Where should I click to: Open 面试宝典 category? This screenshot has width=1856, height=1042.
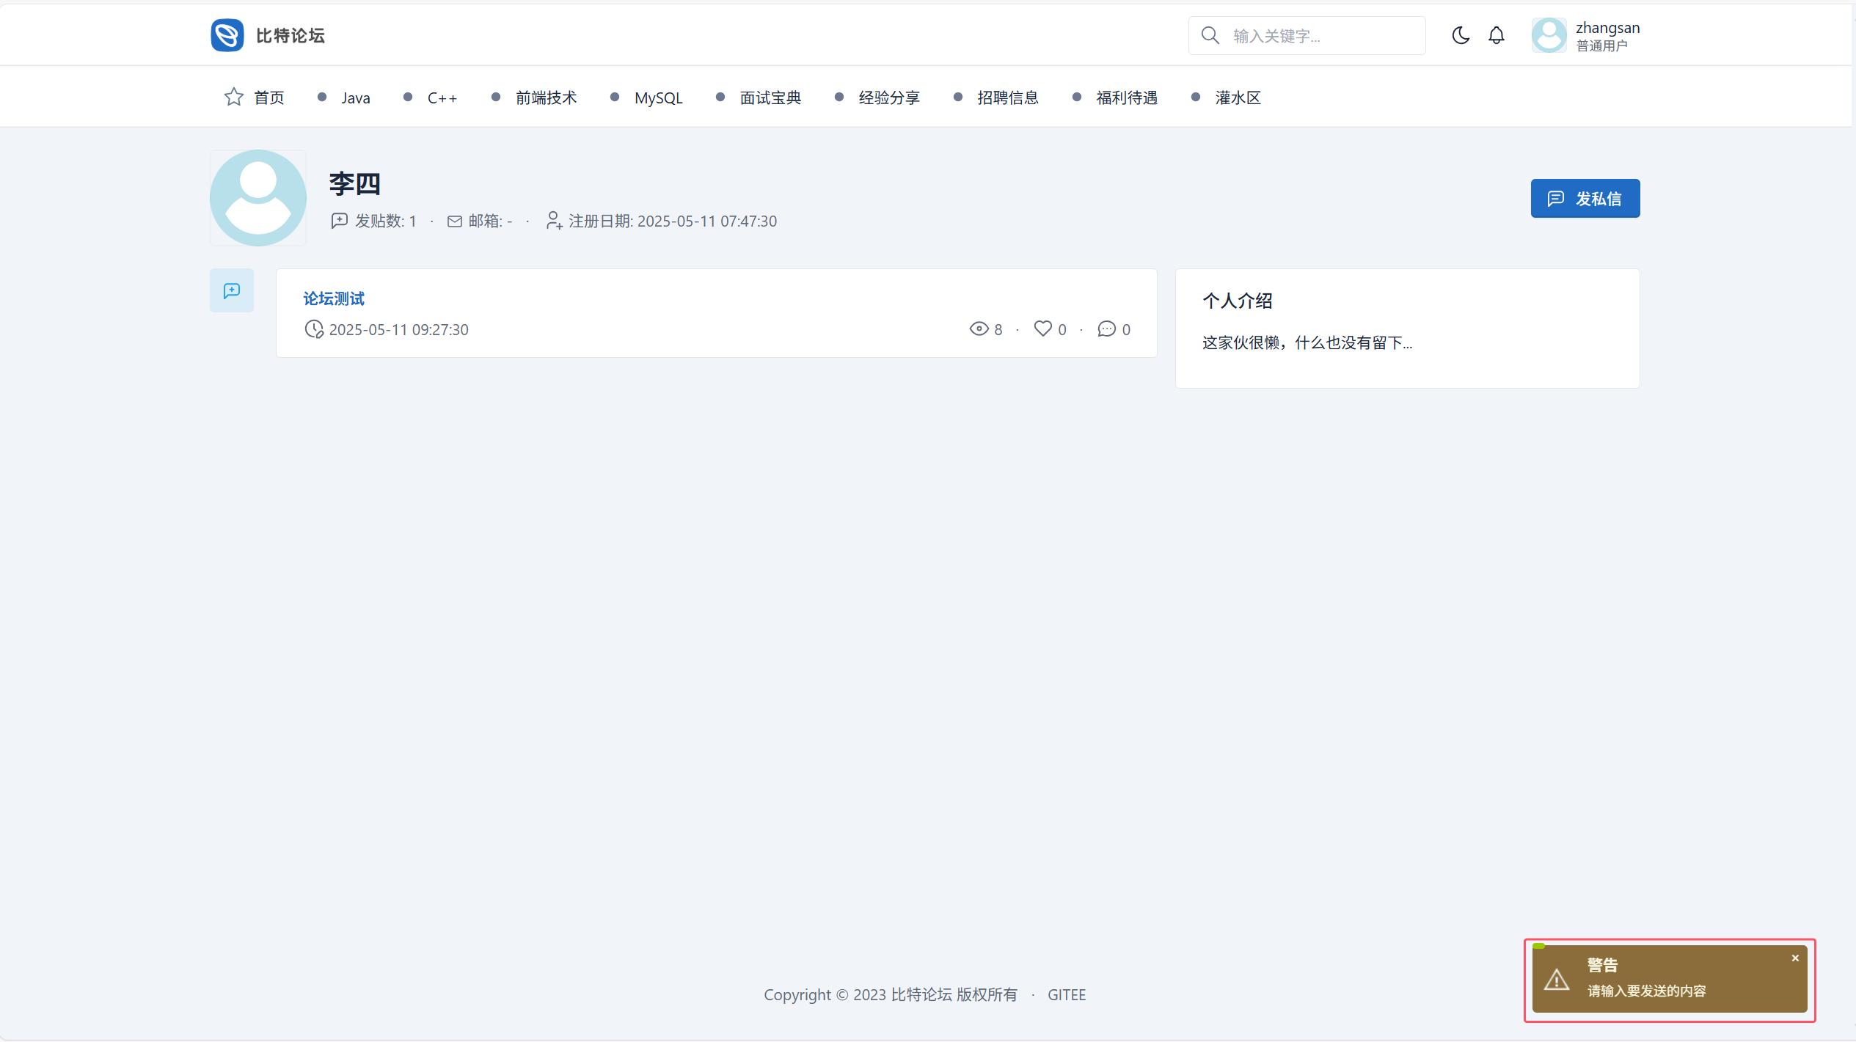[x=770, y=98]
